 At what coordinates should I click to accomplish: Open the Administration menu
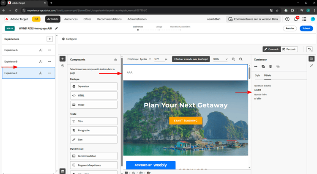(x=137, y=19)
